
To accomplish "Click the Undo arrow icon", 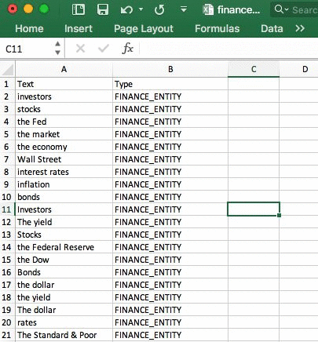I will [126, 10].
